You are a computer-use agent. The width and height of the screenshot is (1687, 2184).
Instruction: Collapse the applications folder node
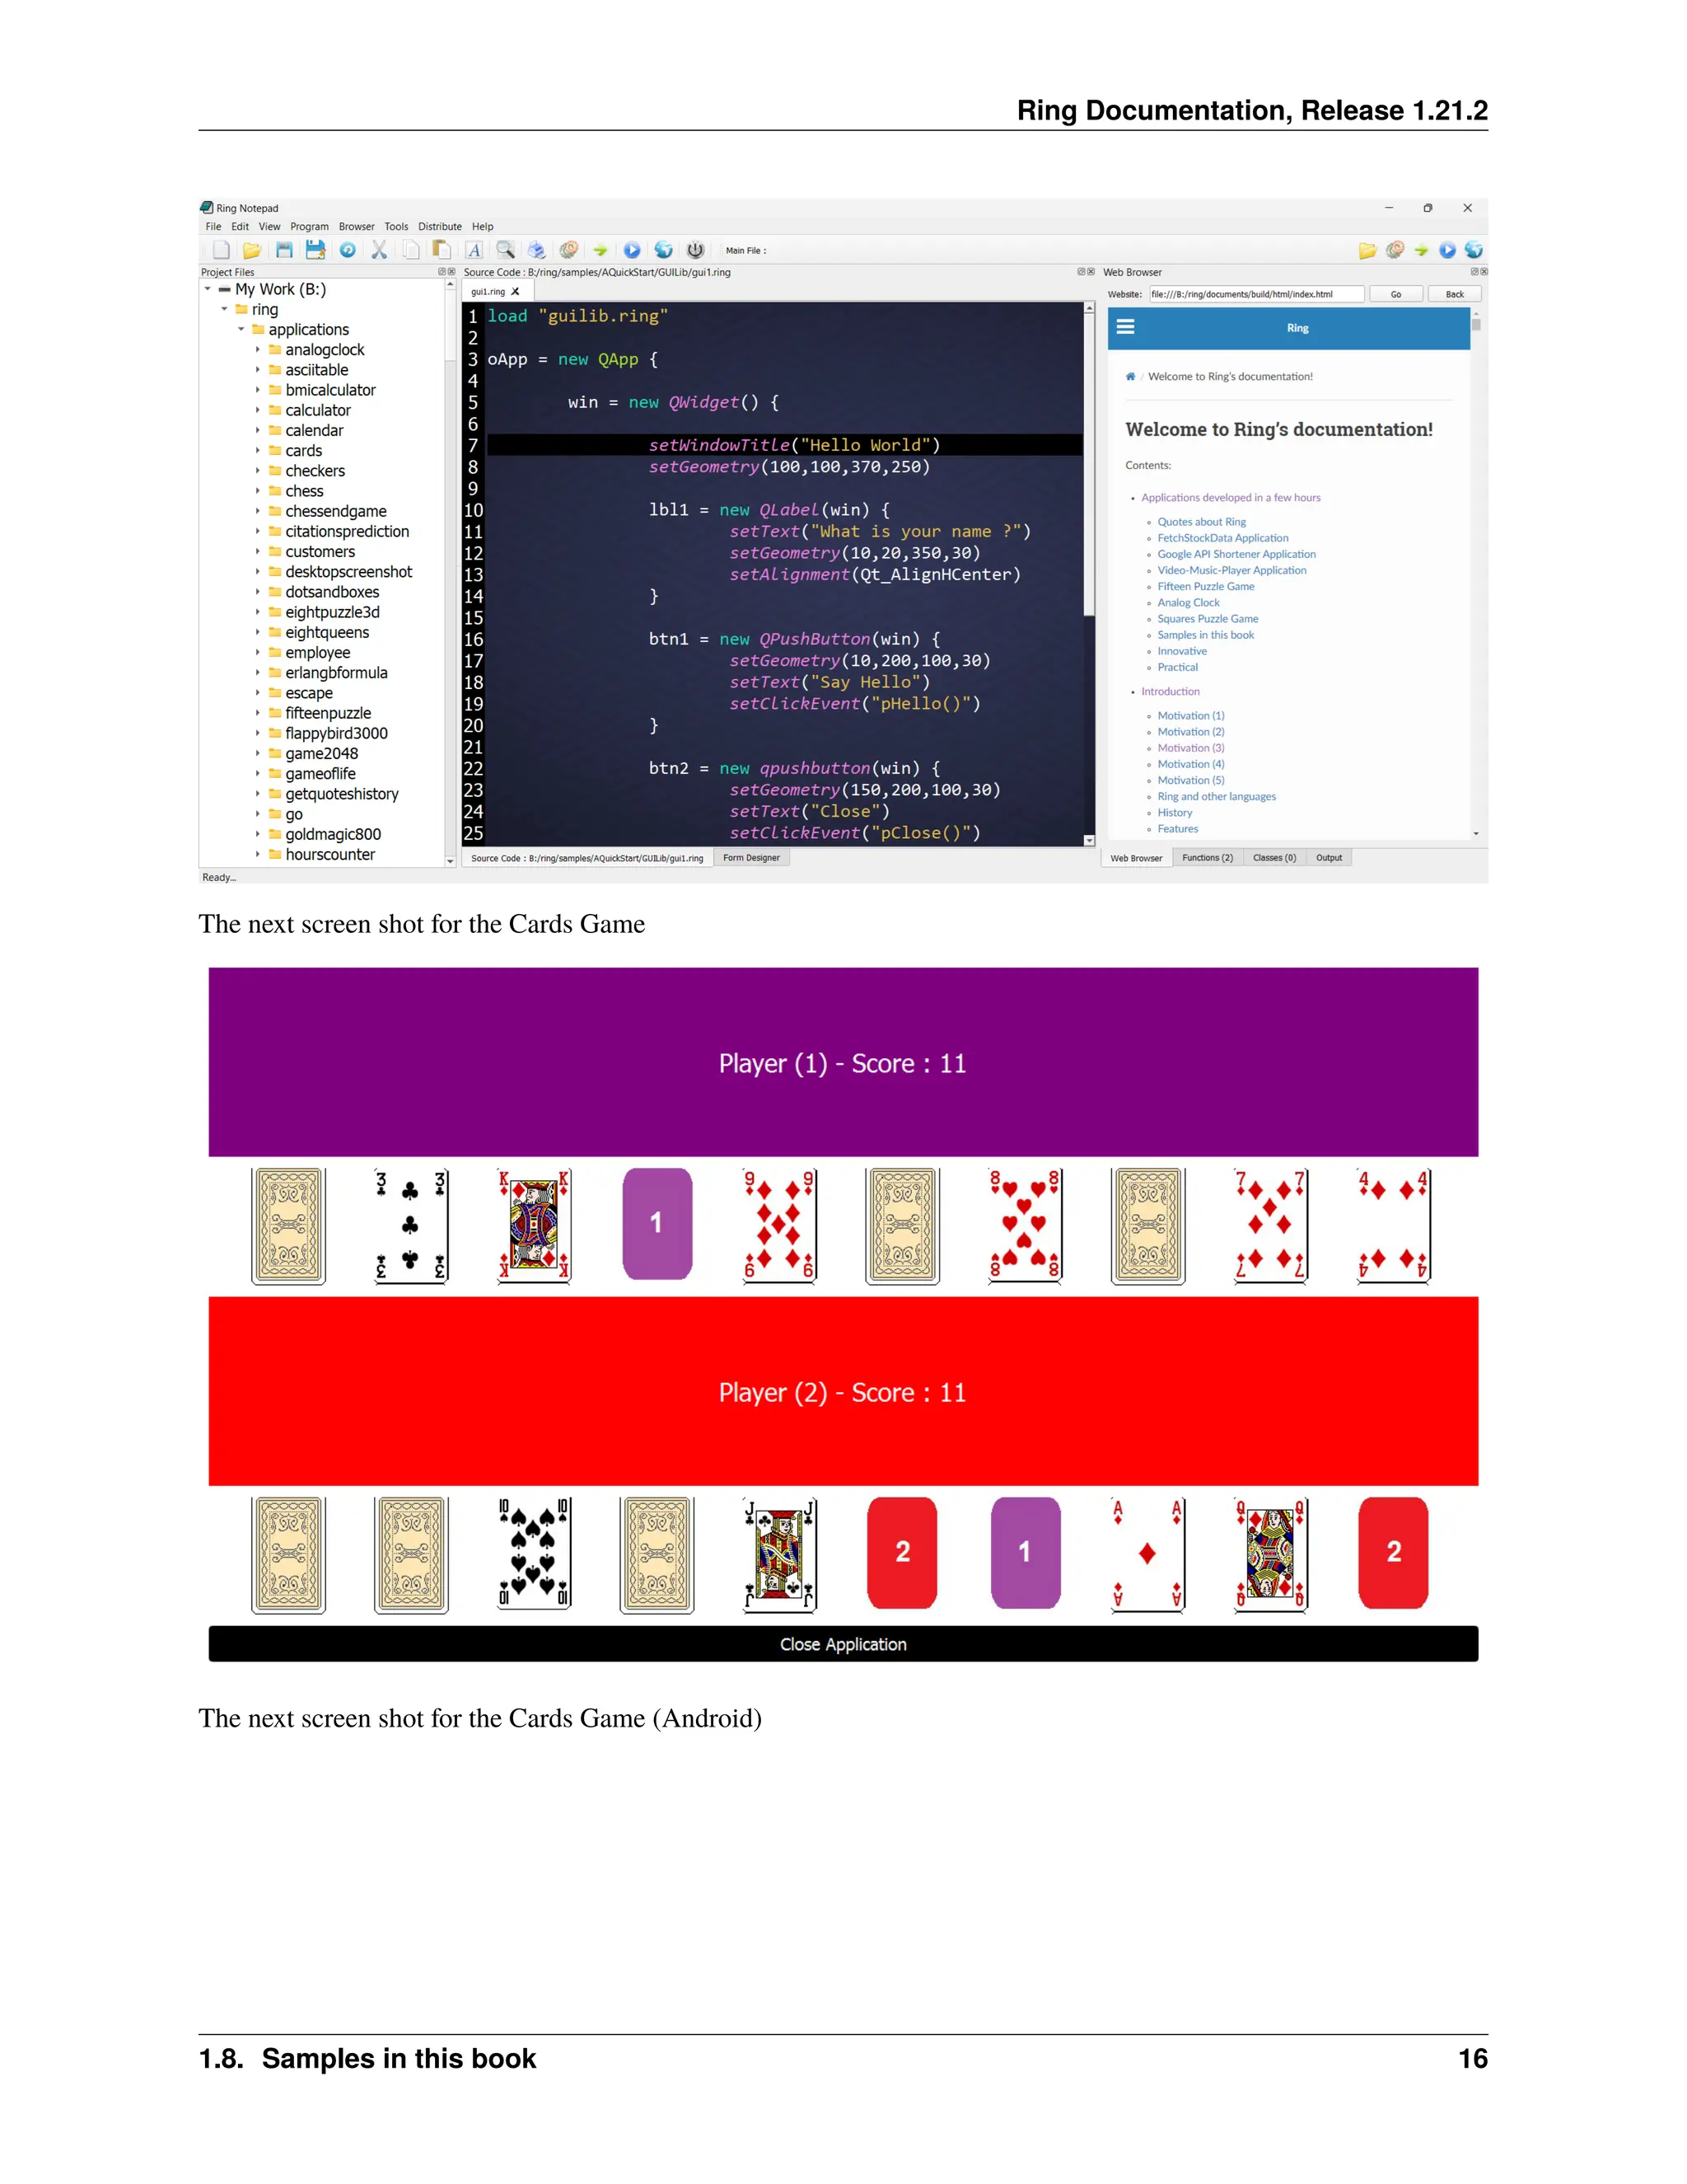(241, 330)
